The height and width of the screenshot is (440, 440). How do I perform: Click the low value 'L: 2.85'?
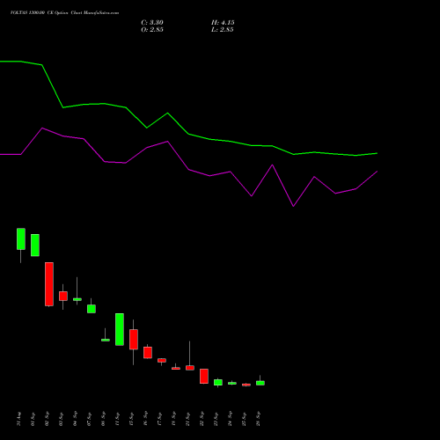(222, 30)
